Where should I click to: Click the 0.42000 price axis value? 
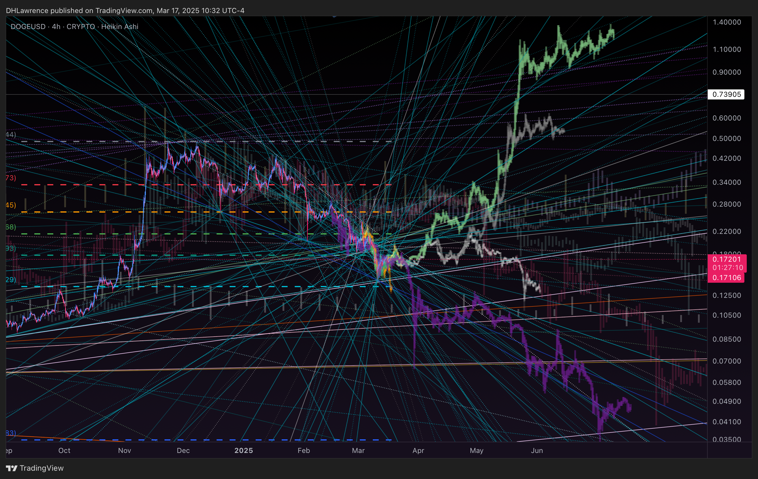coord(727,158)
